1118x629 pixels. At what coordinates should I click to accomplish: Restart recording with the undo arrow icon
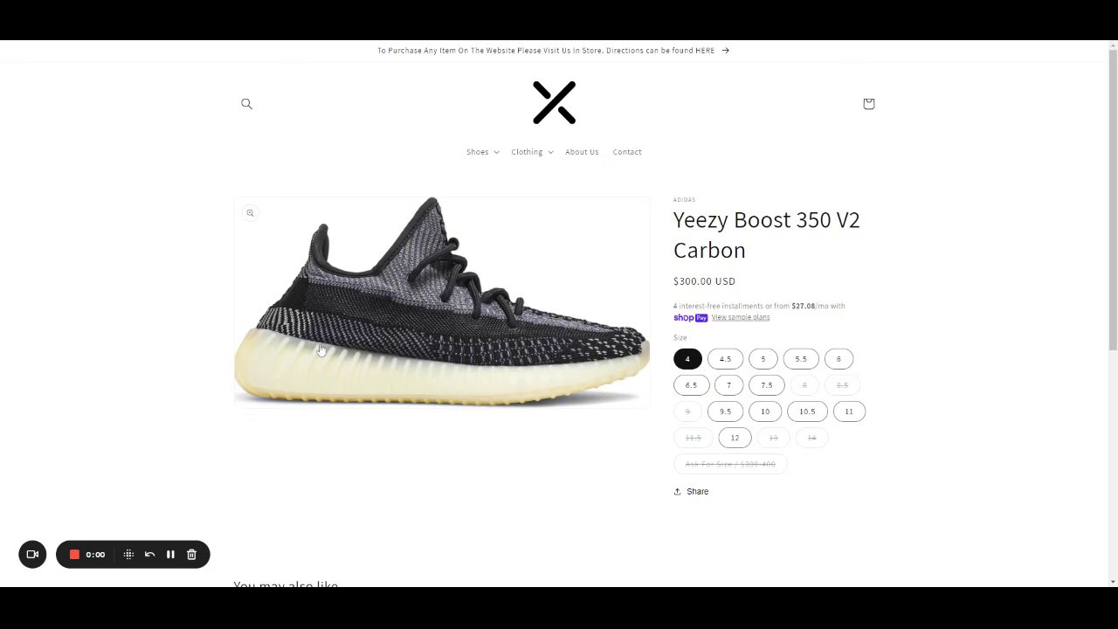tap(149, 554)
